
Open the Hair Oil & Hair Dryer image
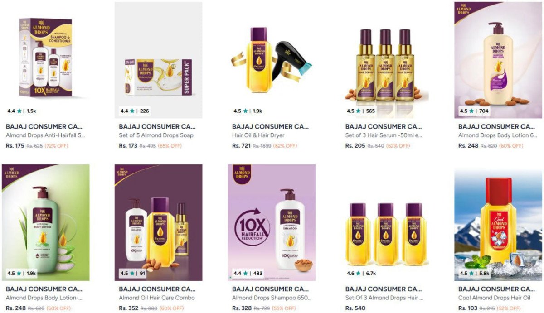click(272, 60)
